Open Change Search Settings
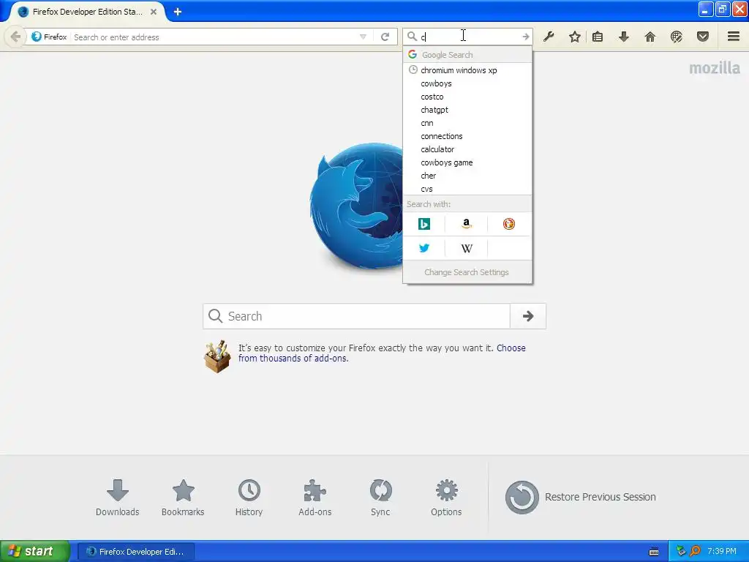The width and height of the screenshot is (749, 562). [467, 272]
